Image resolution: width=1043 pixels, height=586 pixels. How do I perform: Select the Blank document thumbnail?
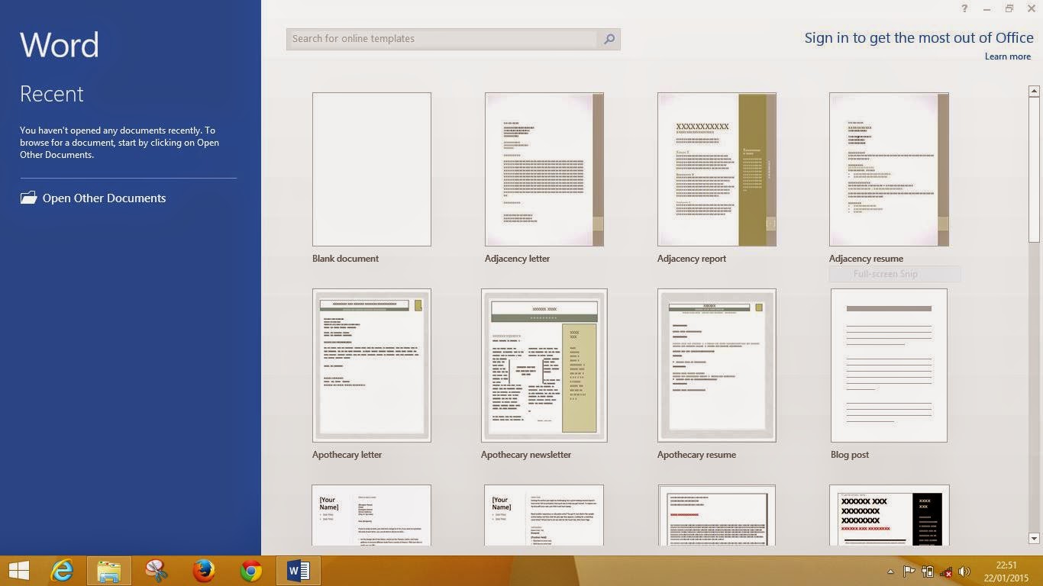pos(372,169)
